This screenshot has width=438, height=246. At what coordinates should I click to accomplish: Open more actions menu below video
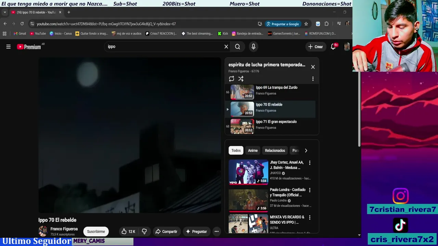tap(217, 232)
